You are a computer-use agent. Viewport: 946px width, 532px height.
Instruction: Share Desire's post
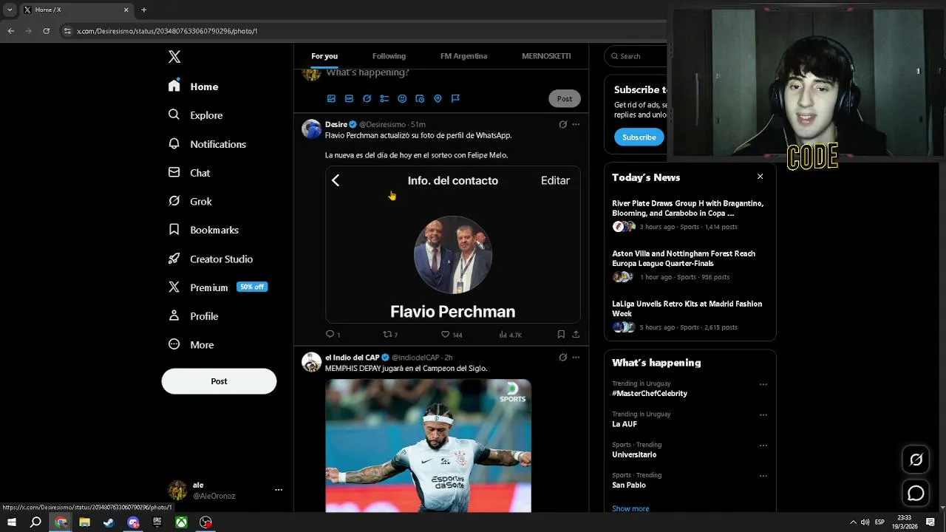(x=576, y=334)
